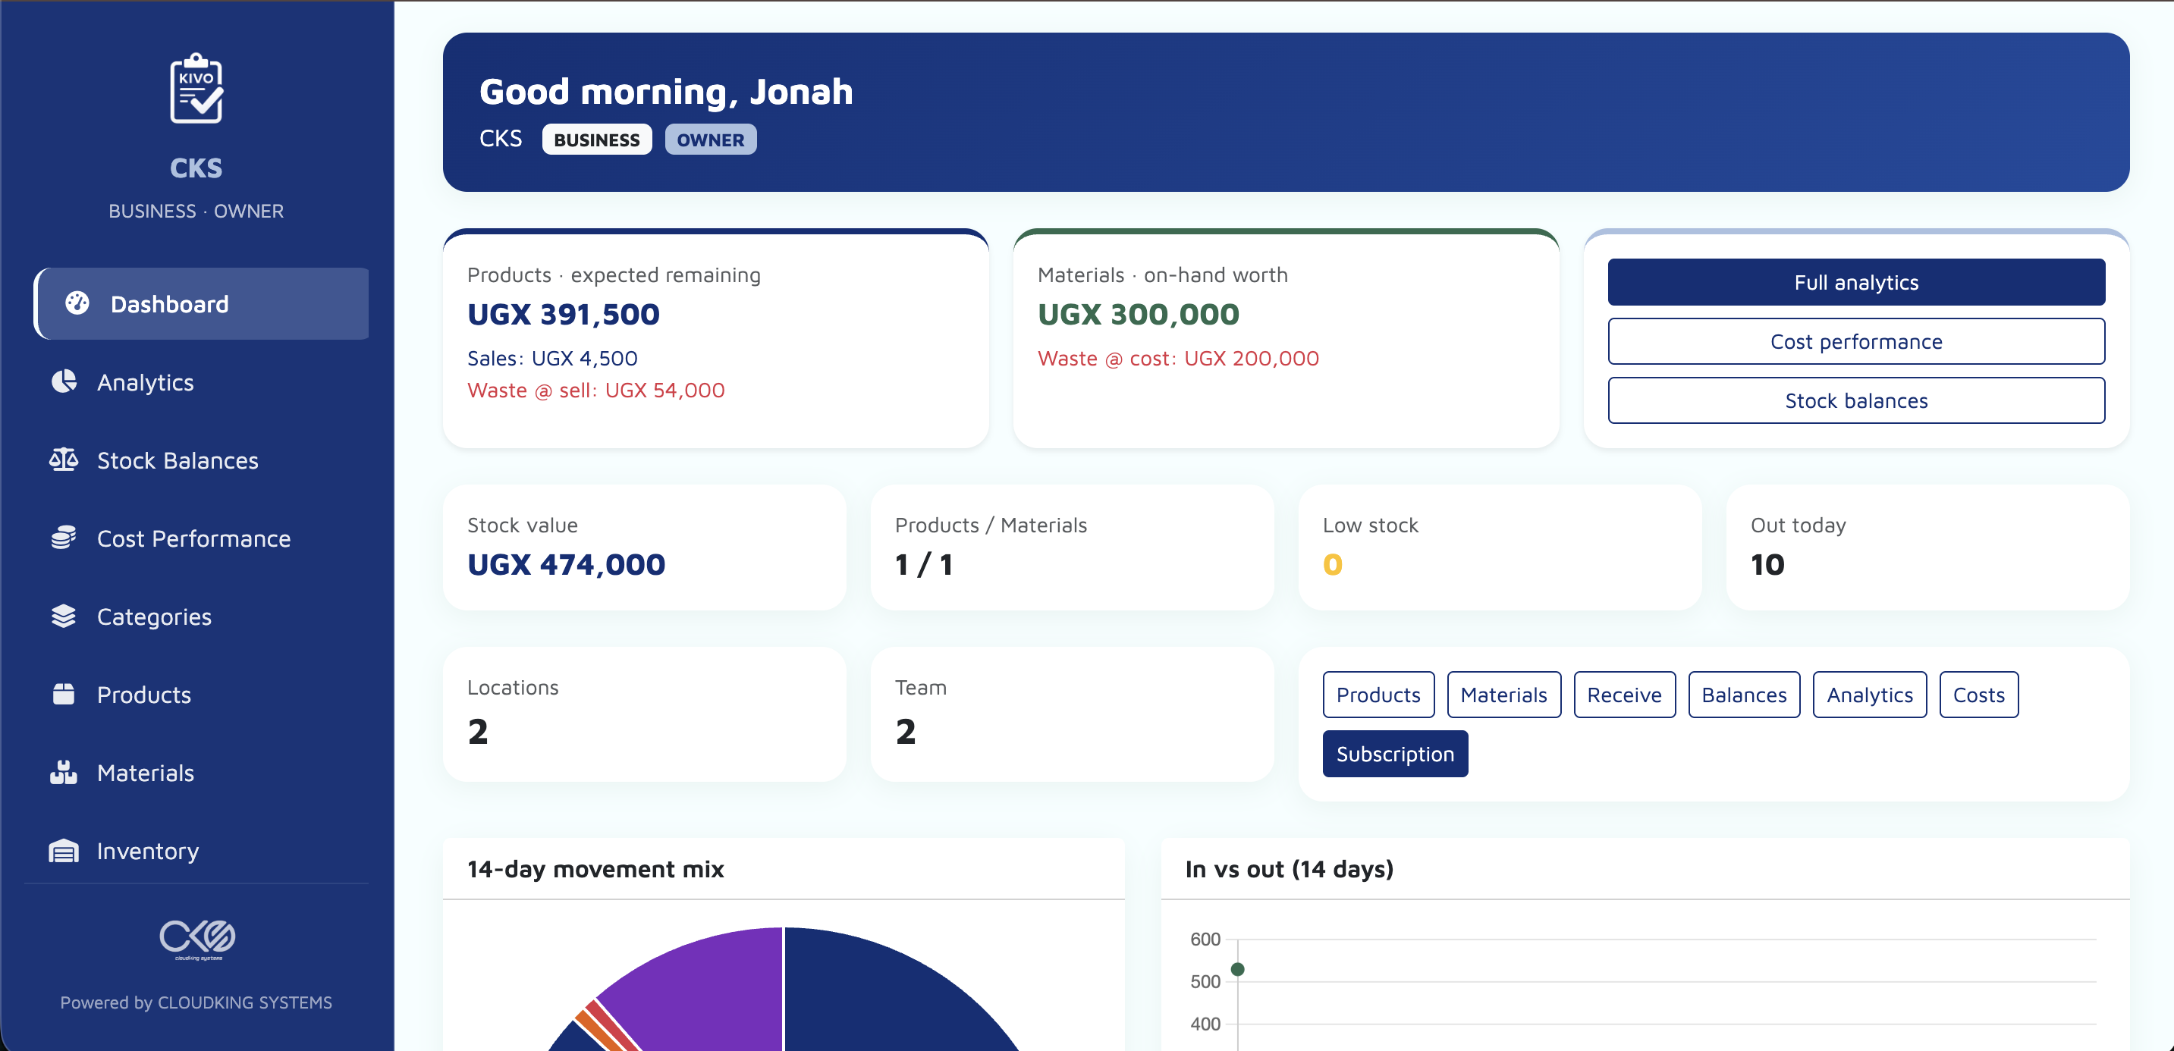This screenshot has height=1051, width=2174.
Task: Click the green data point on chart
Action: [x=1237, y=969]
